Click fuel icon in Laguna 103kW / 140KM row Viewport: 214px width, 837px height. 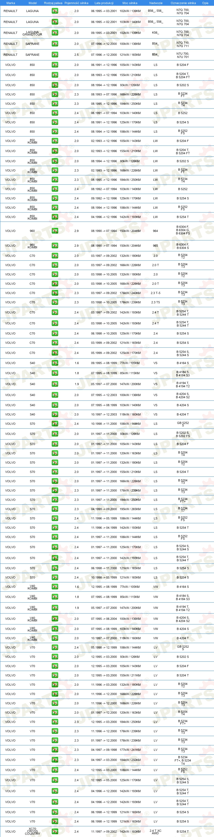pos(55,22)
